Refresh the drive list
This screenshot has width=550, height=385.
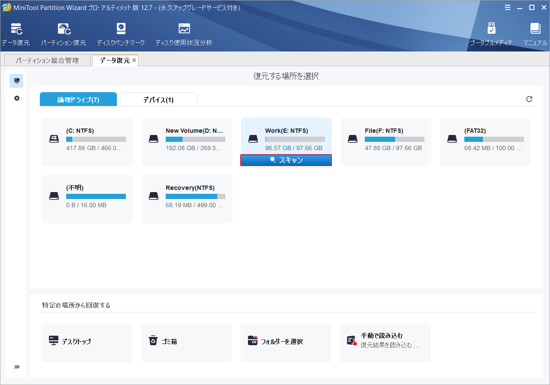[x=529, y=99]
